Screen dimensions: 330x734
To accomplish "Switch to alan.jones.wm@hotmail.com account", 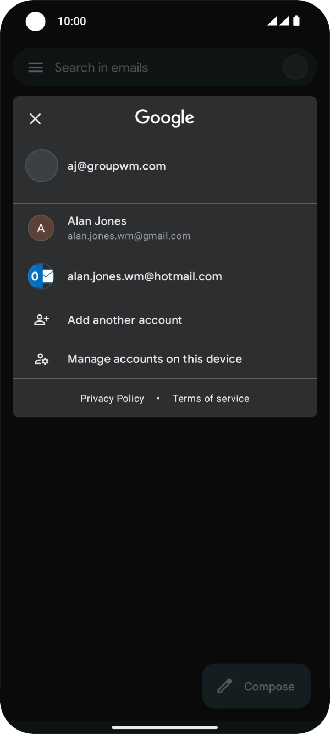I will tap(165, 276).
